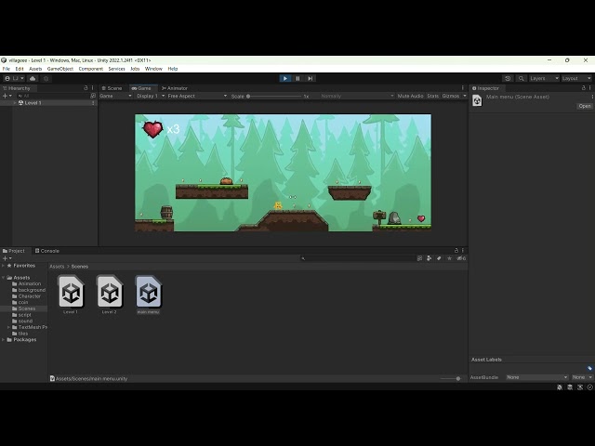595x446 pixels.
Task: Click the global search magnifier icon
Action: tap(521, 78)
